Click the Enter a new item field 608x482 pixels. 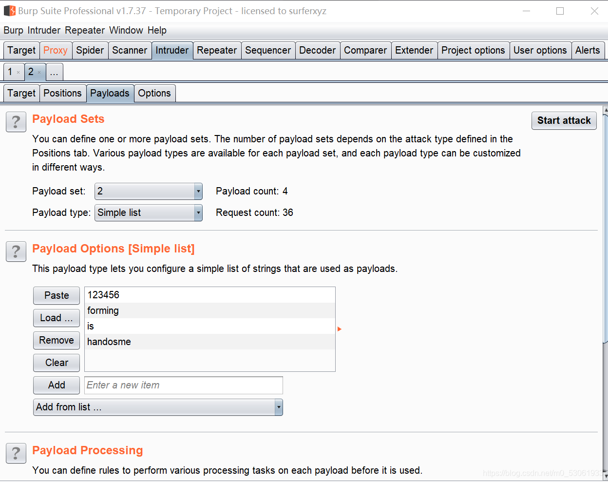click(184, 385)
